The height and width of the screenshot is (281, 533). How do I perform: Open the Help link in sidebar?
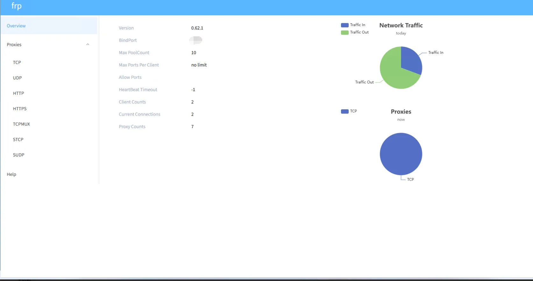pos(11,174)
